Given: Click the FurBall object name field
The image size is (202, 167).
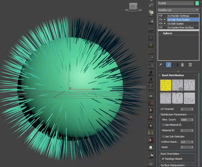Looking at the screenshot, I should pyautogui.click(x=175, y=3).
